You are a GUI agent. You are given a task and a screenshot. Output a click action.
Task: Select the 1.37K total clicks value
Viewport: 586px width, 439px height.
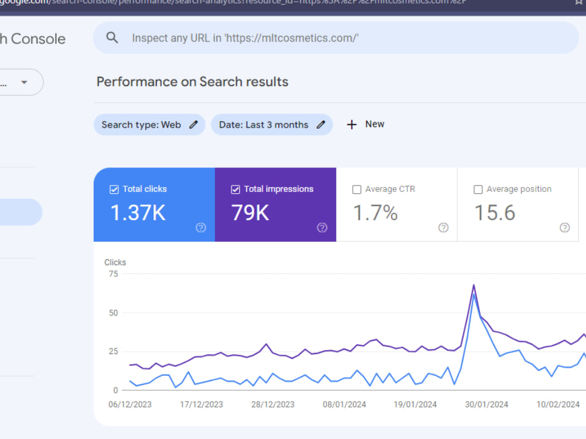138,213
